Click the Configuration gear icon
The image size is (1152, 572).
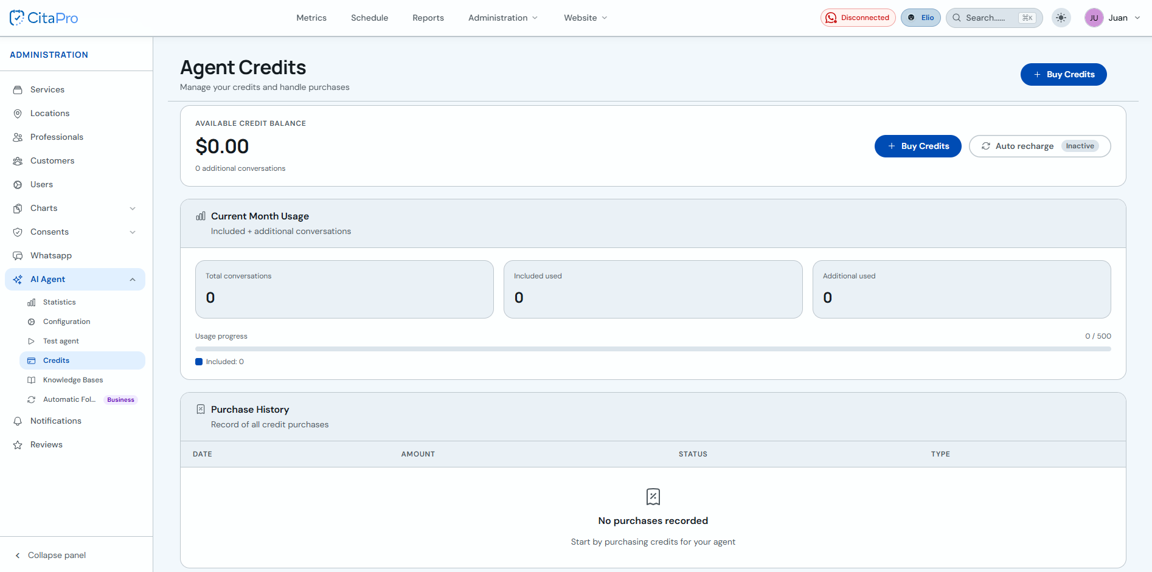[32, 322]
